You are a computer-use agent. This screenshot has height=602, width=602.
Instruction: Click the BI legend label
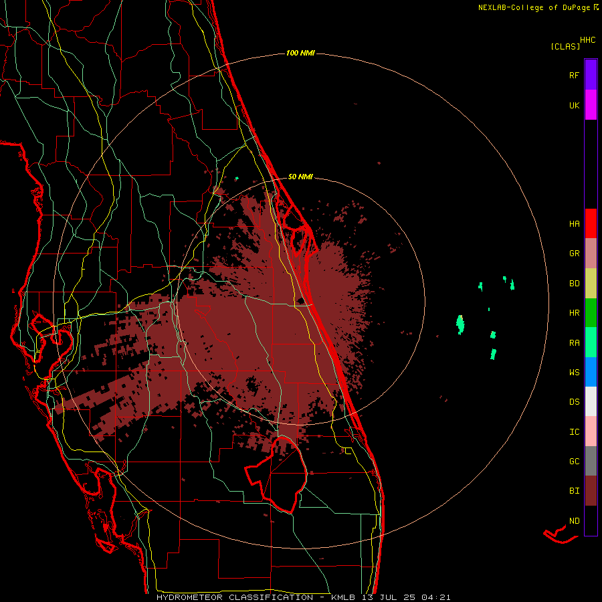[574, 491]
